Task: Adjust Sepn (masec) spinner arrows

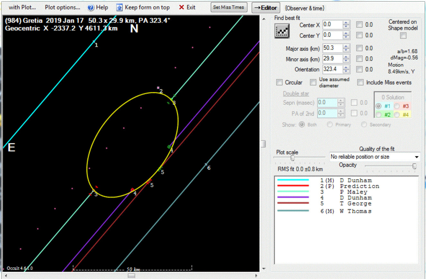Action: pyautogui.click(x=341, y=102)
